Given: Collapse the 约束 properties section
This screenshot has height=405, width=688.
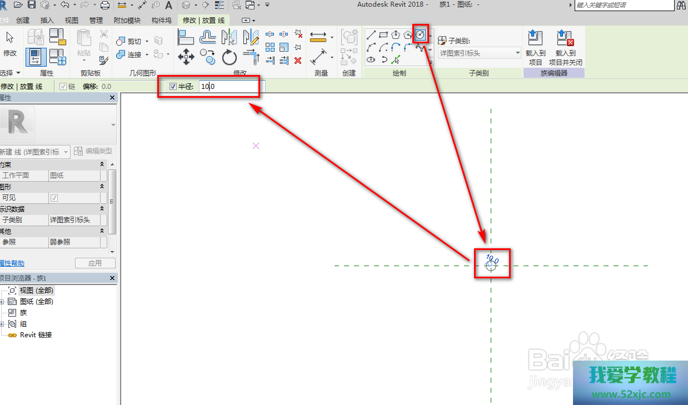Looking at the screenshot, I should coord(102,164).
